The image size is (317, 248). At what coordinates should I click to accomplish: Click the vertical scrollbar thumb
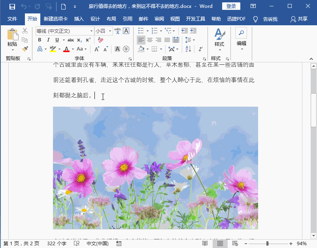(x=313, y=110)
